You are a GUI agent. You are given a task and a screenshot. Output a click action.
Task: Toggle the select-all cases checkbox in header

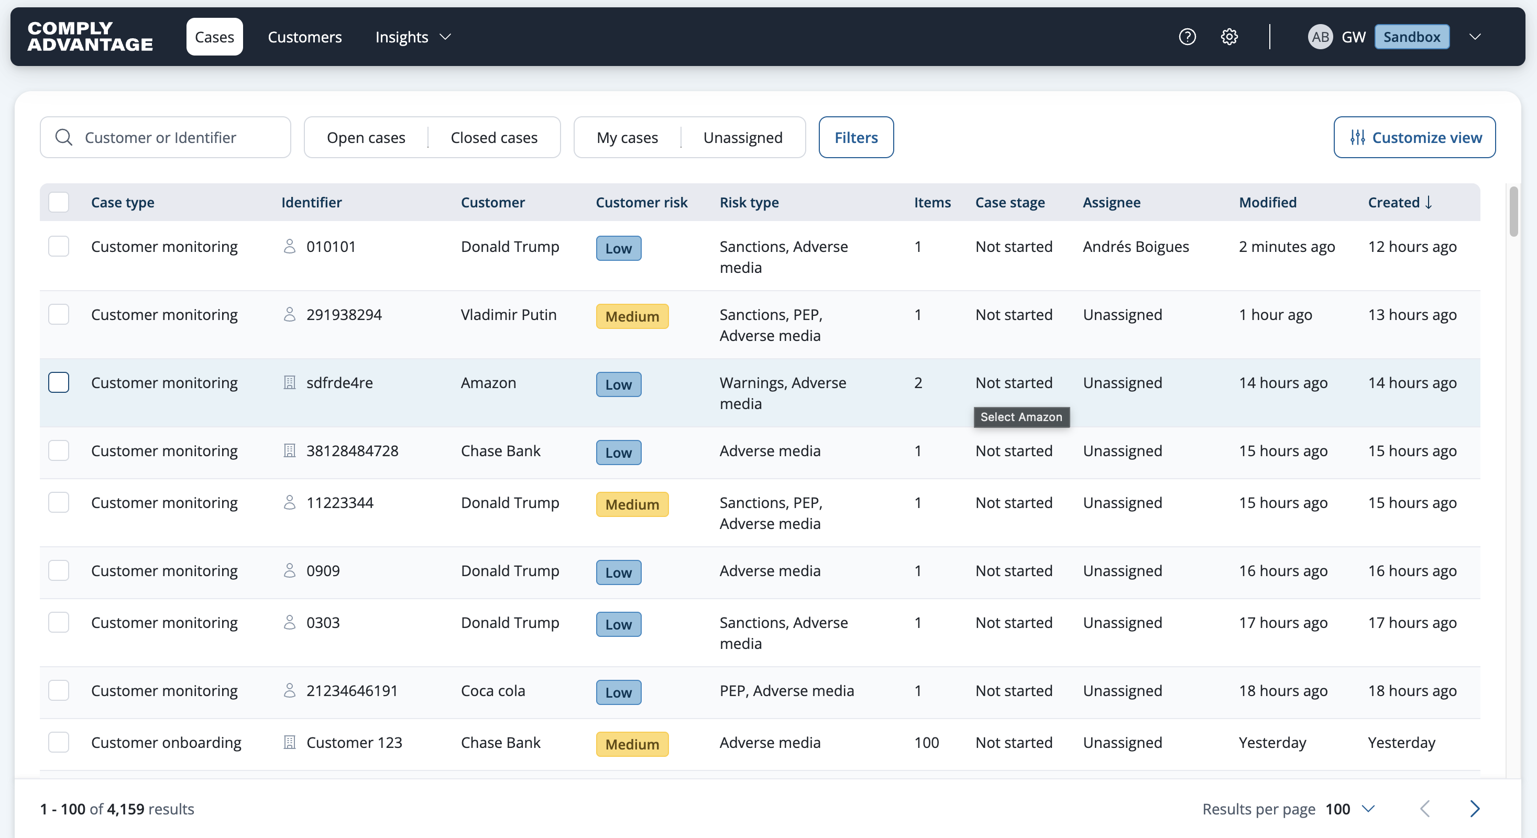click(59, 202)
